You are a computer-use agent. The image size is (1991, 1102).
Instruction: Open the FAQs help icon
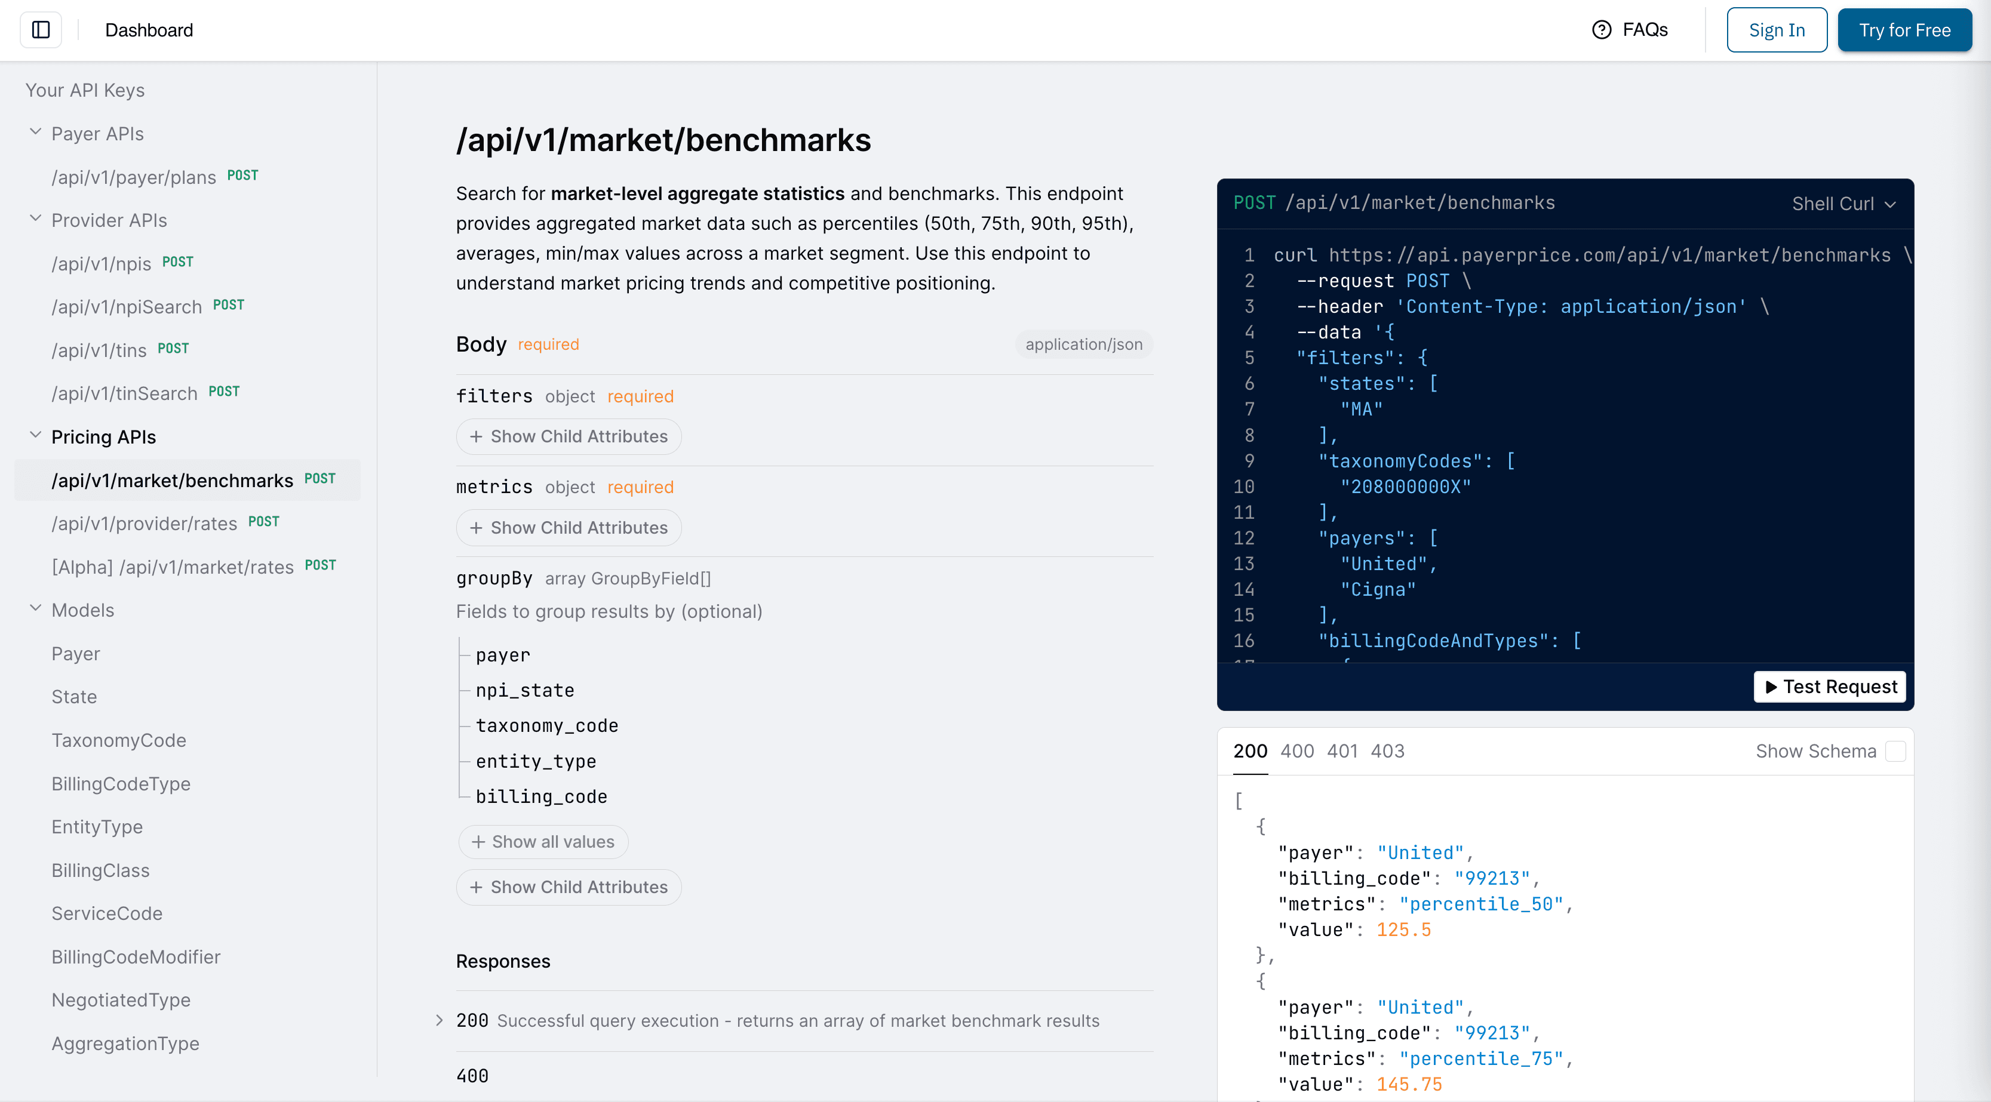point(1600,29)
